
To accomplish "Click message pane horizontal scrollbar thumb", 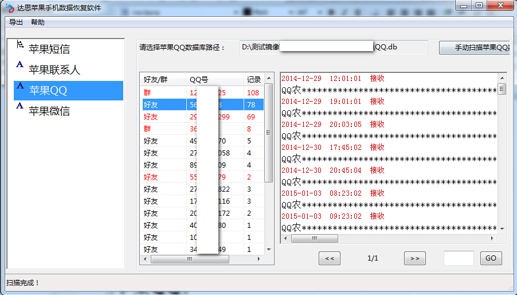I will 315,238.
